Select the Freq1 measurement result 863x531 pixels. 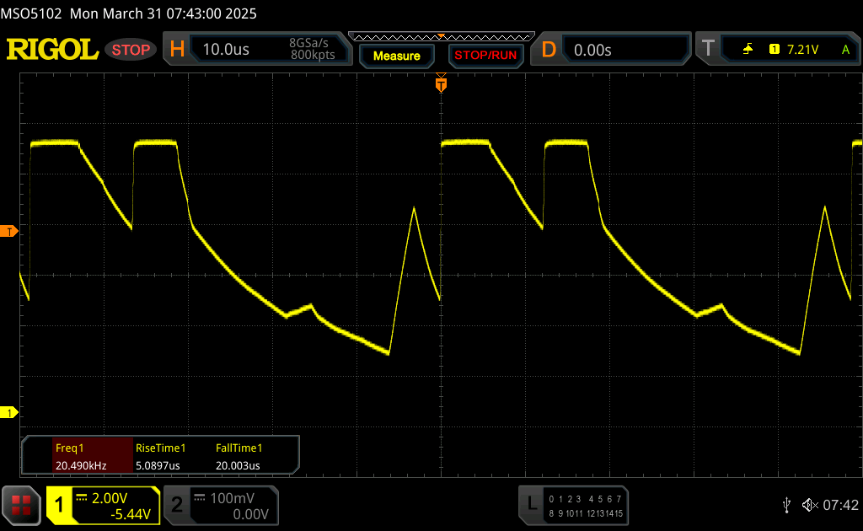(80, 456)
